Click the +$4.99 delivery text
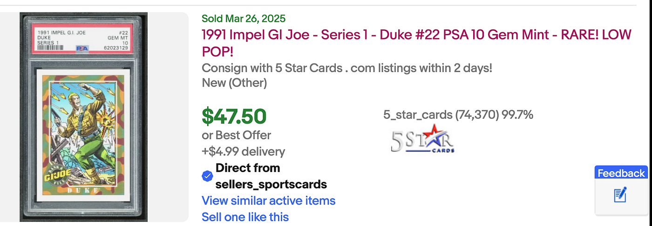Screen dimensions: 652x226 click(243, 152)
